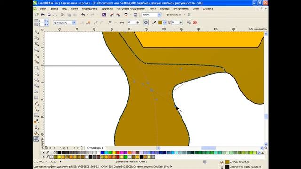Click the Undo arrow icon

(x=83, y=15)
